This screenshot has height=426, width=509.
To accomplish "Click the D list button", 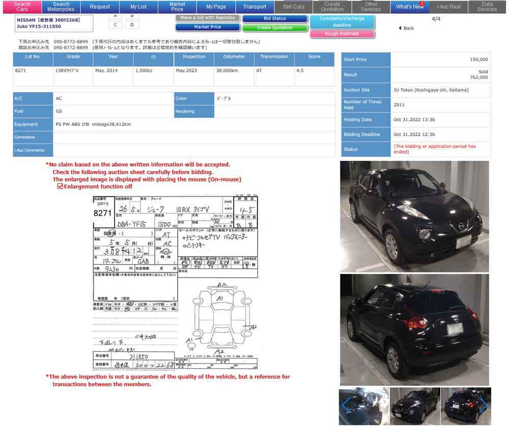I will 132,24.
